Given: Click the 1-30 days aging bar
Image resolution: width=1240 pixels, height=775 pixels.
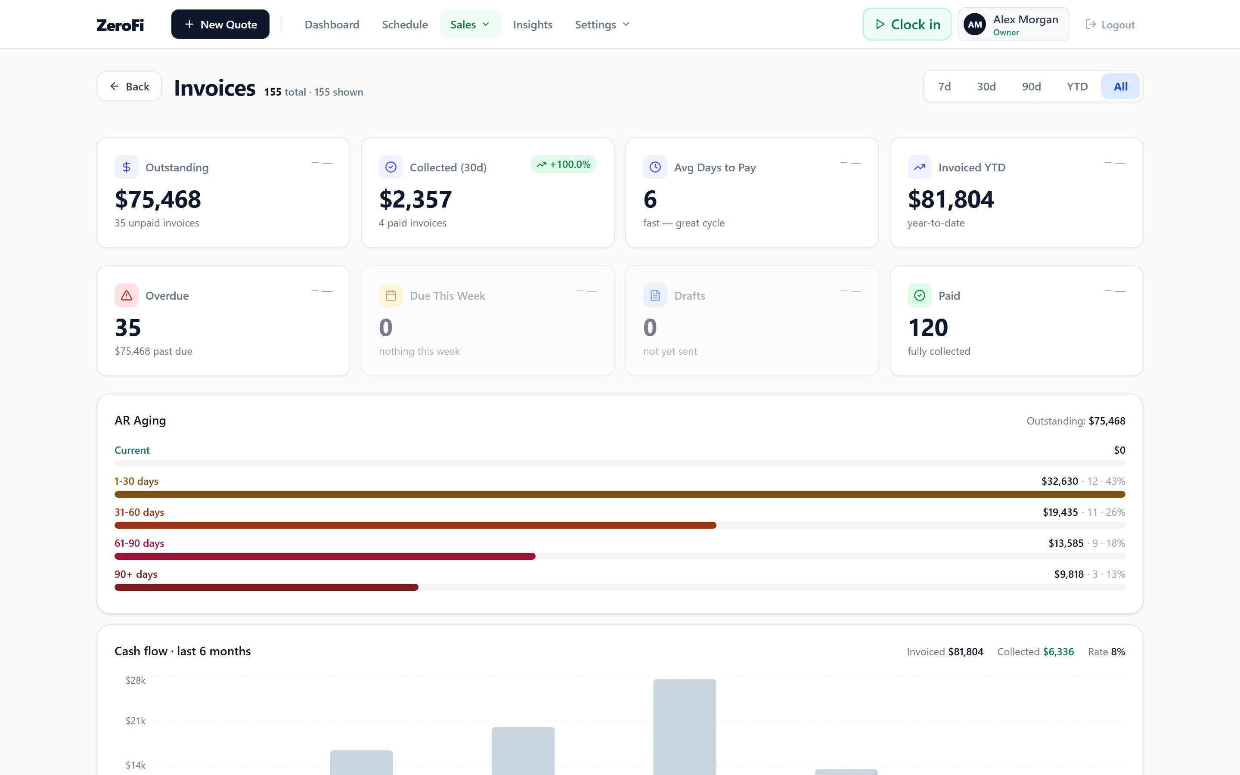Looking at the screenshot, I should click(620, 494).
